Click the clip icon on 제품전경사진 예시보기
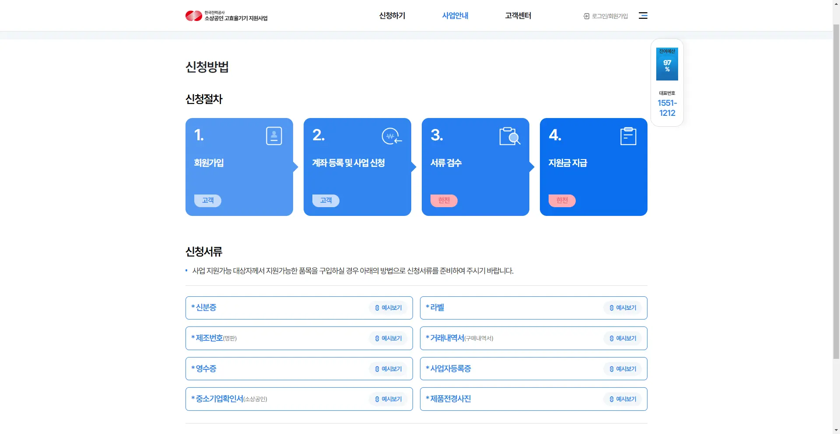Viewport: 840px width, 434px height. tap(611, 399)
